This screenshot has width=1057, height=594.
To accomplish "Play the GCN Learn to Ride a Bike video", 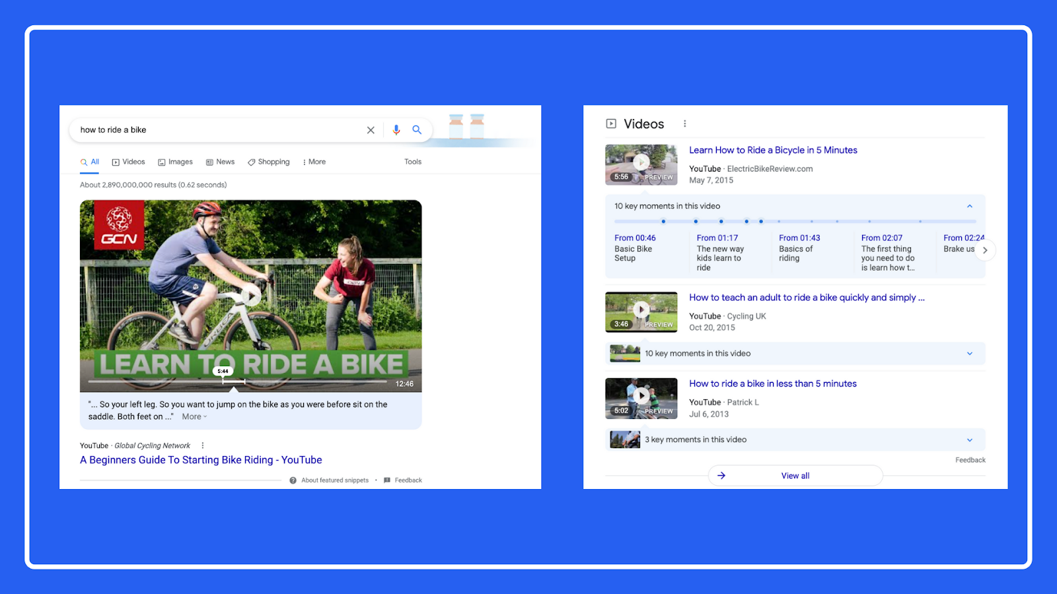I will (x=251, y=296).
